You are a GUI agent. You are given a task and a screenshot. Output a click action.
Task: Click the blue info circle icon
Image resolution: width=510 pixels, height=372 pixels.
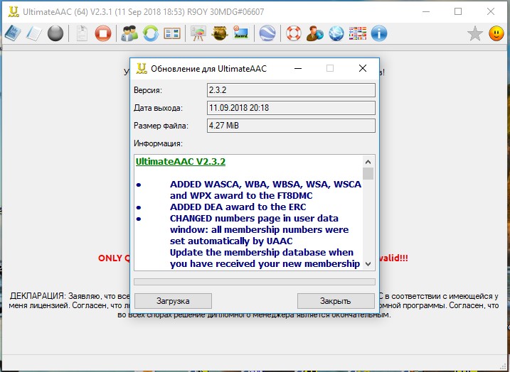(380, 33)
